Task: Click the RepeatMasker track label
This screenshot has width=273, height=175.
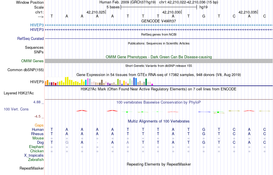Action: (32, 168)
